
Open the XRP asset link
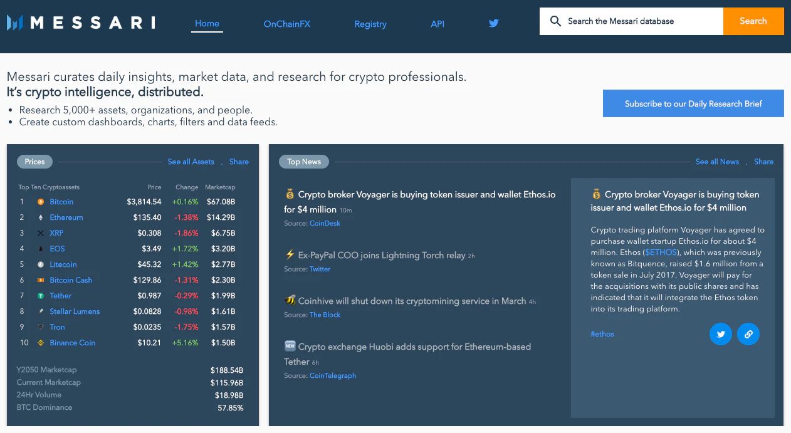tap(57, 233)
